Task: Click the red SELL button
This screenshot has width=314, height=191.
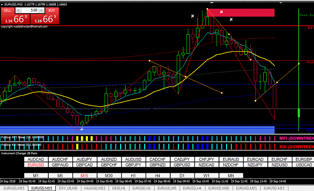Action: pyautogui.click(x=8, y=11)
